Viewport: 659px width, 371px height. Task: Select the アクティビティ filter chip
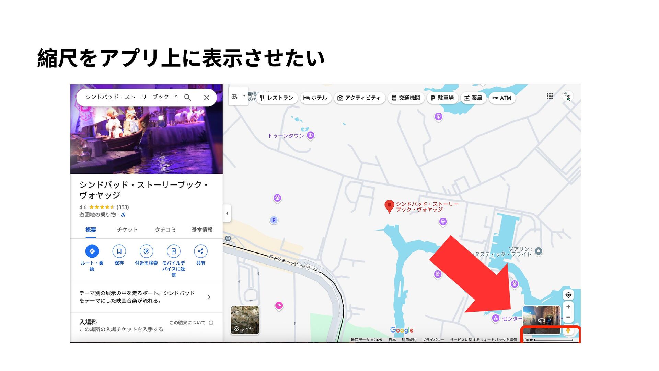tap(359, 98)
